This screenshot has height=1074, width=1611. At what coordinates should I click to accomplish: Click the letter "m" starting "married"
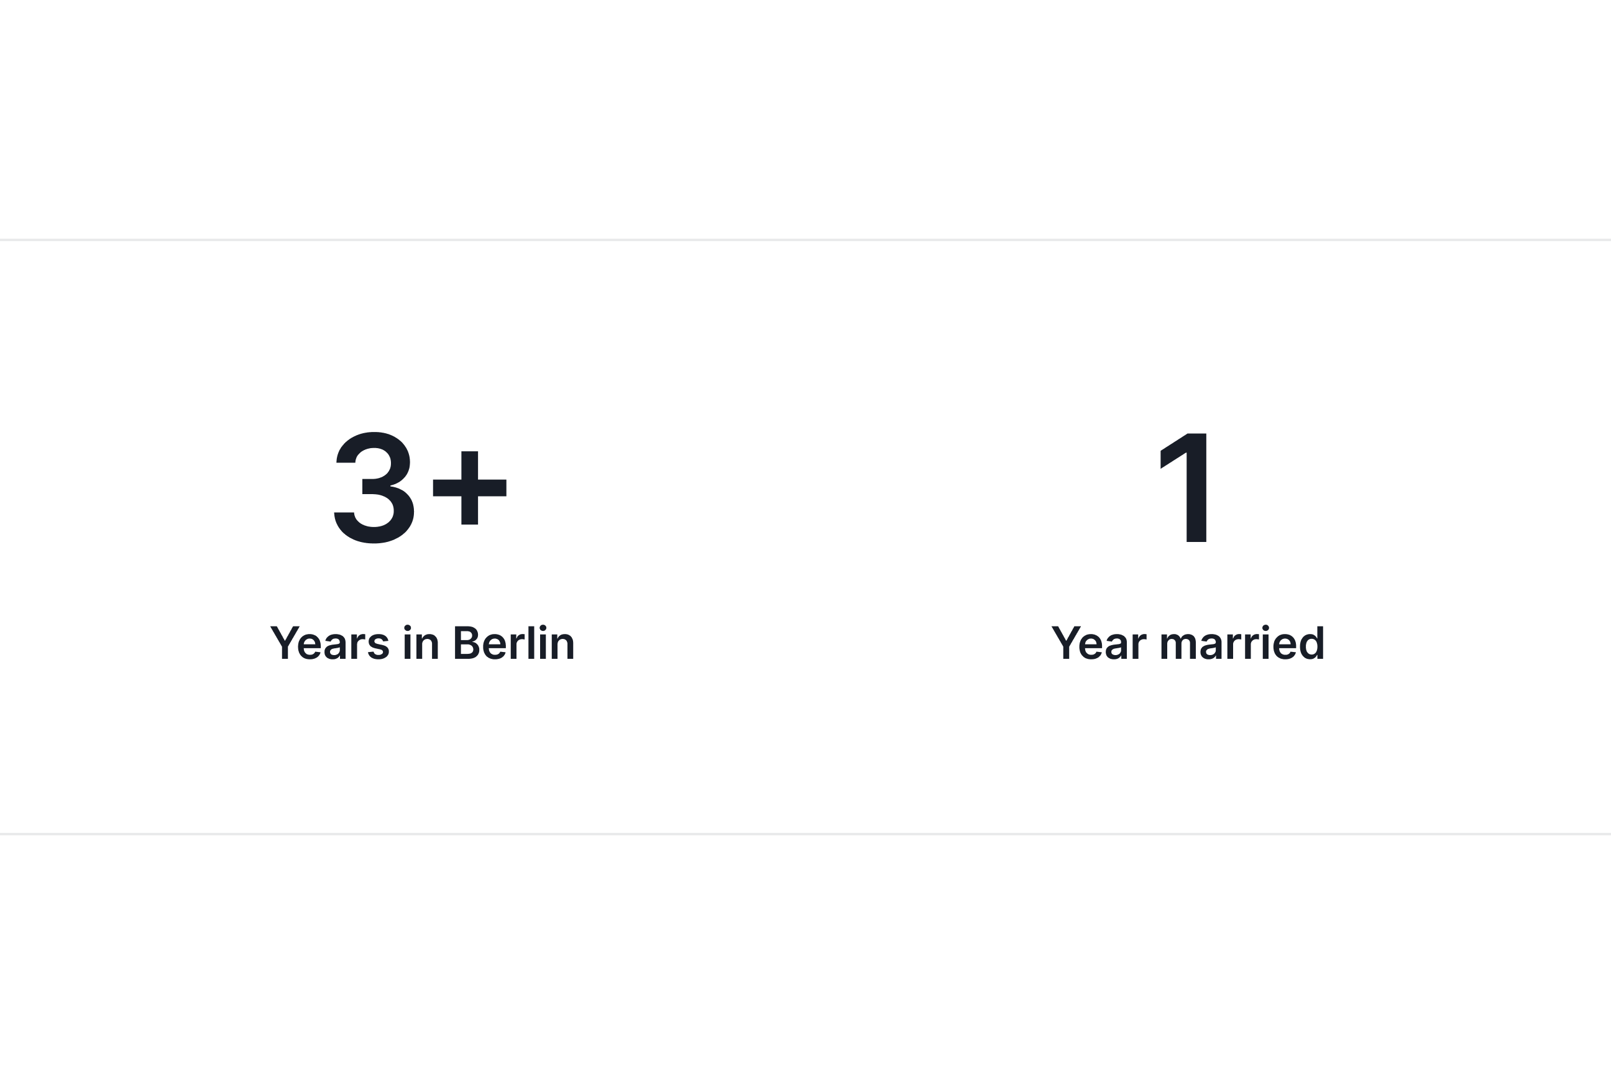[x=1177, y=646]
